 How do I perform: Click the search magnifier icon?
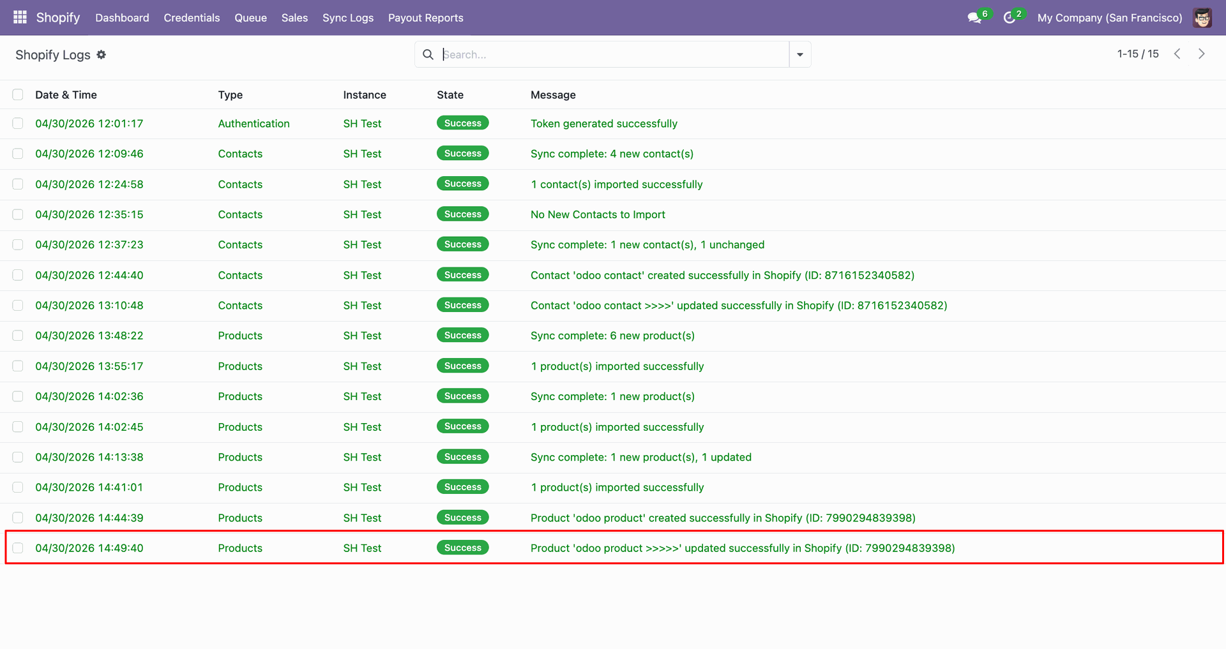coord(428,54)
